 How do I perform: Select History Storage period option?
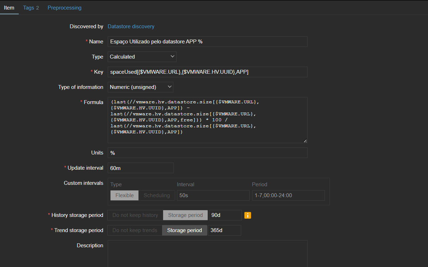click(185, 215)
